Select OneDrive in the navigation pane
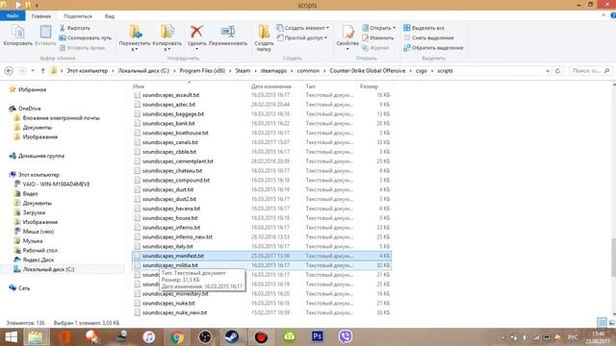616x346 pixels. pos(29,109)
